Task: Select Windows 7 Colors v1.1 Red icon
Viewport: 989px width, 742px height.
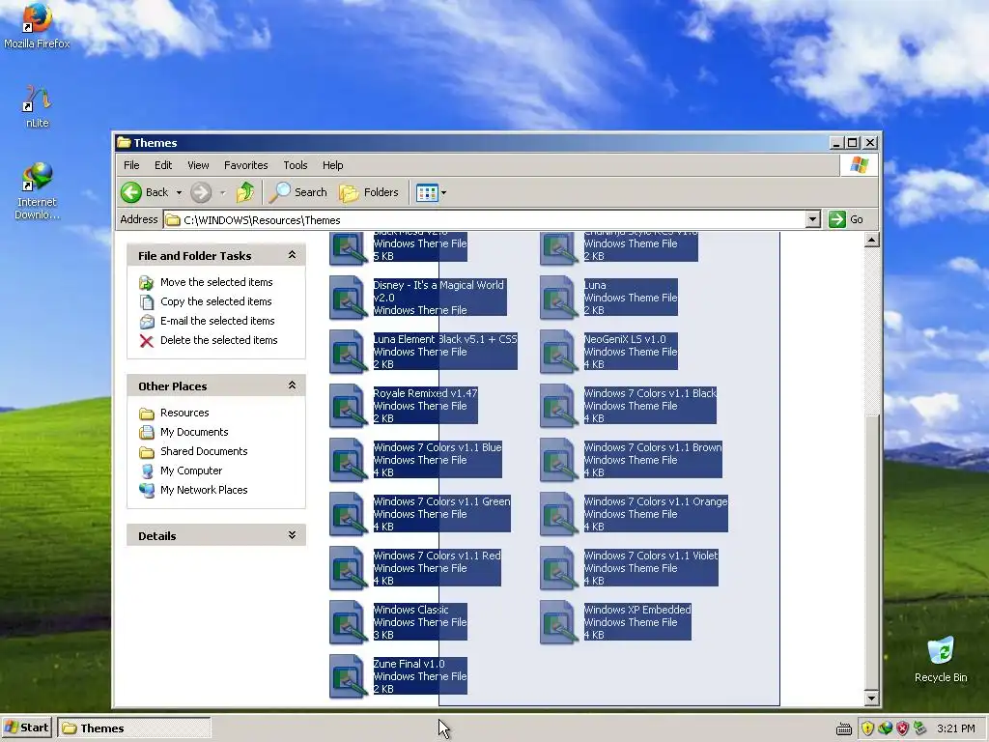Action: tap(348, 568)
